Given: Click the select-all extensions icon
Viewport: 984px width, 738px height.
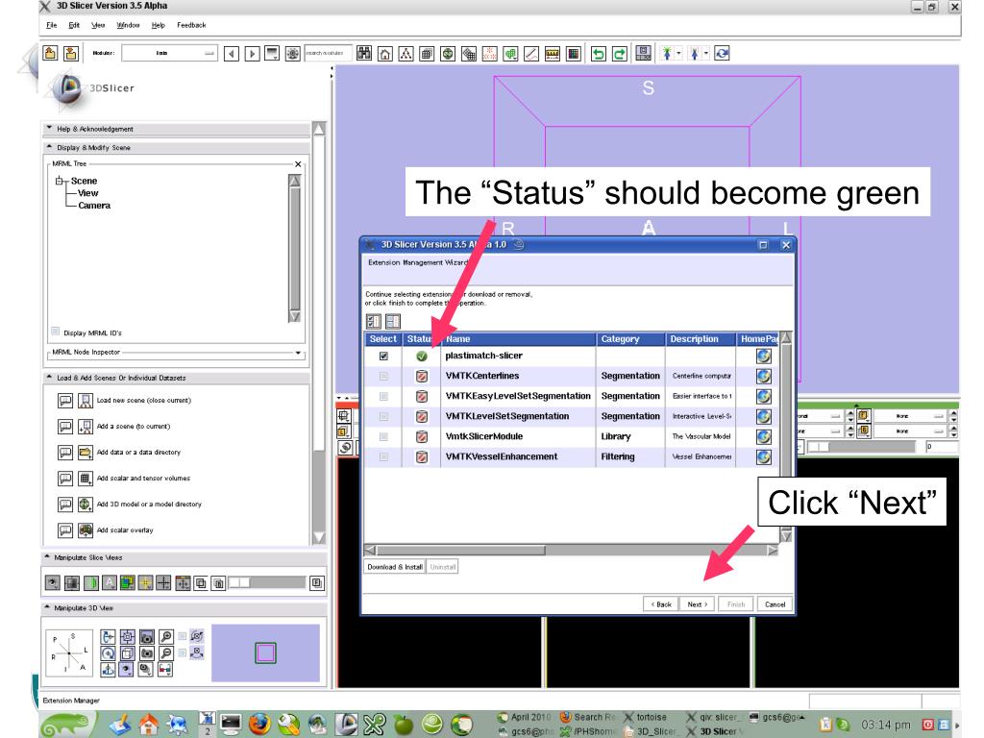Looking at the screenshot, I should 374,321.
